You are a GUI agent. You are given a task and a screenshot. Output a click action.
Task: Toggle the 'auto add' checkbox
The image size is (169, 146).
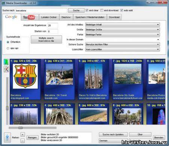[122, 10]
